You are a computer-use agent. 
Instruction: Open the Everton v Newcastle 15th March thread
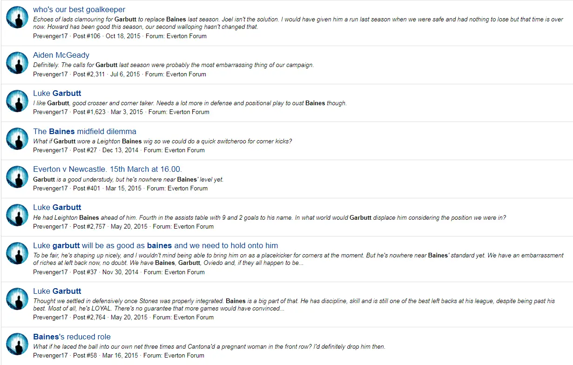[108, 169]
